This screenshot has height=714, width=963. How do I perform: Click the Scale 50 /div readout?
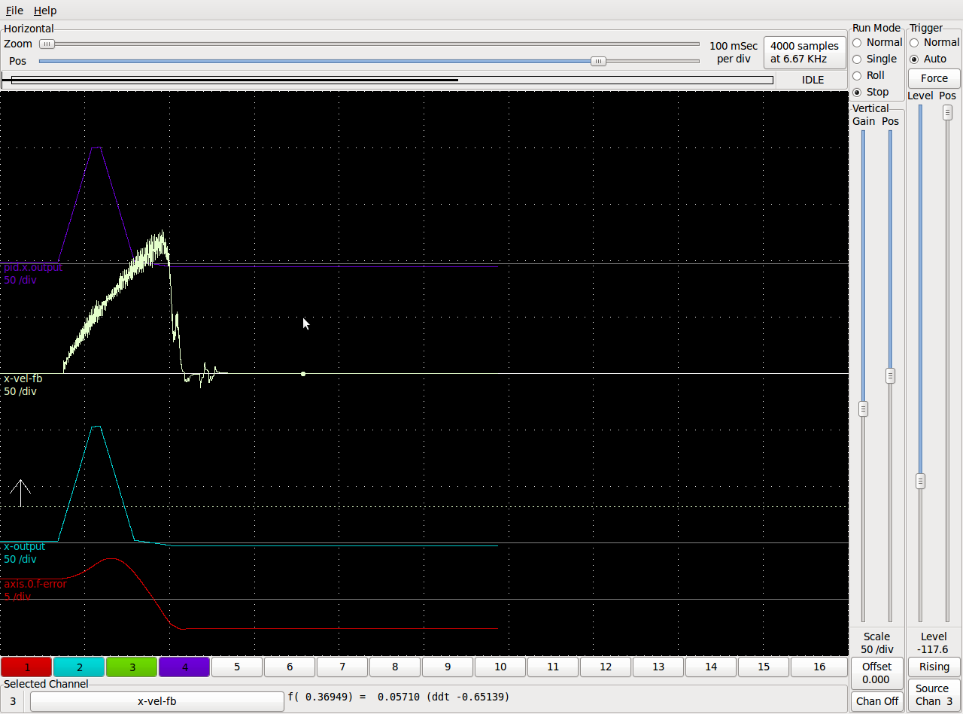tap(876, 643)
